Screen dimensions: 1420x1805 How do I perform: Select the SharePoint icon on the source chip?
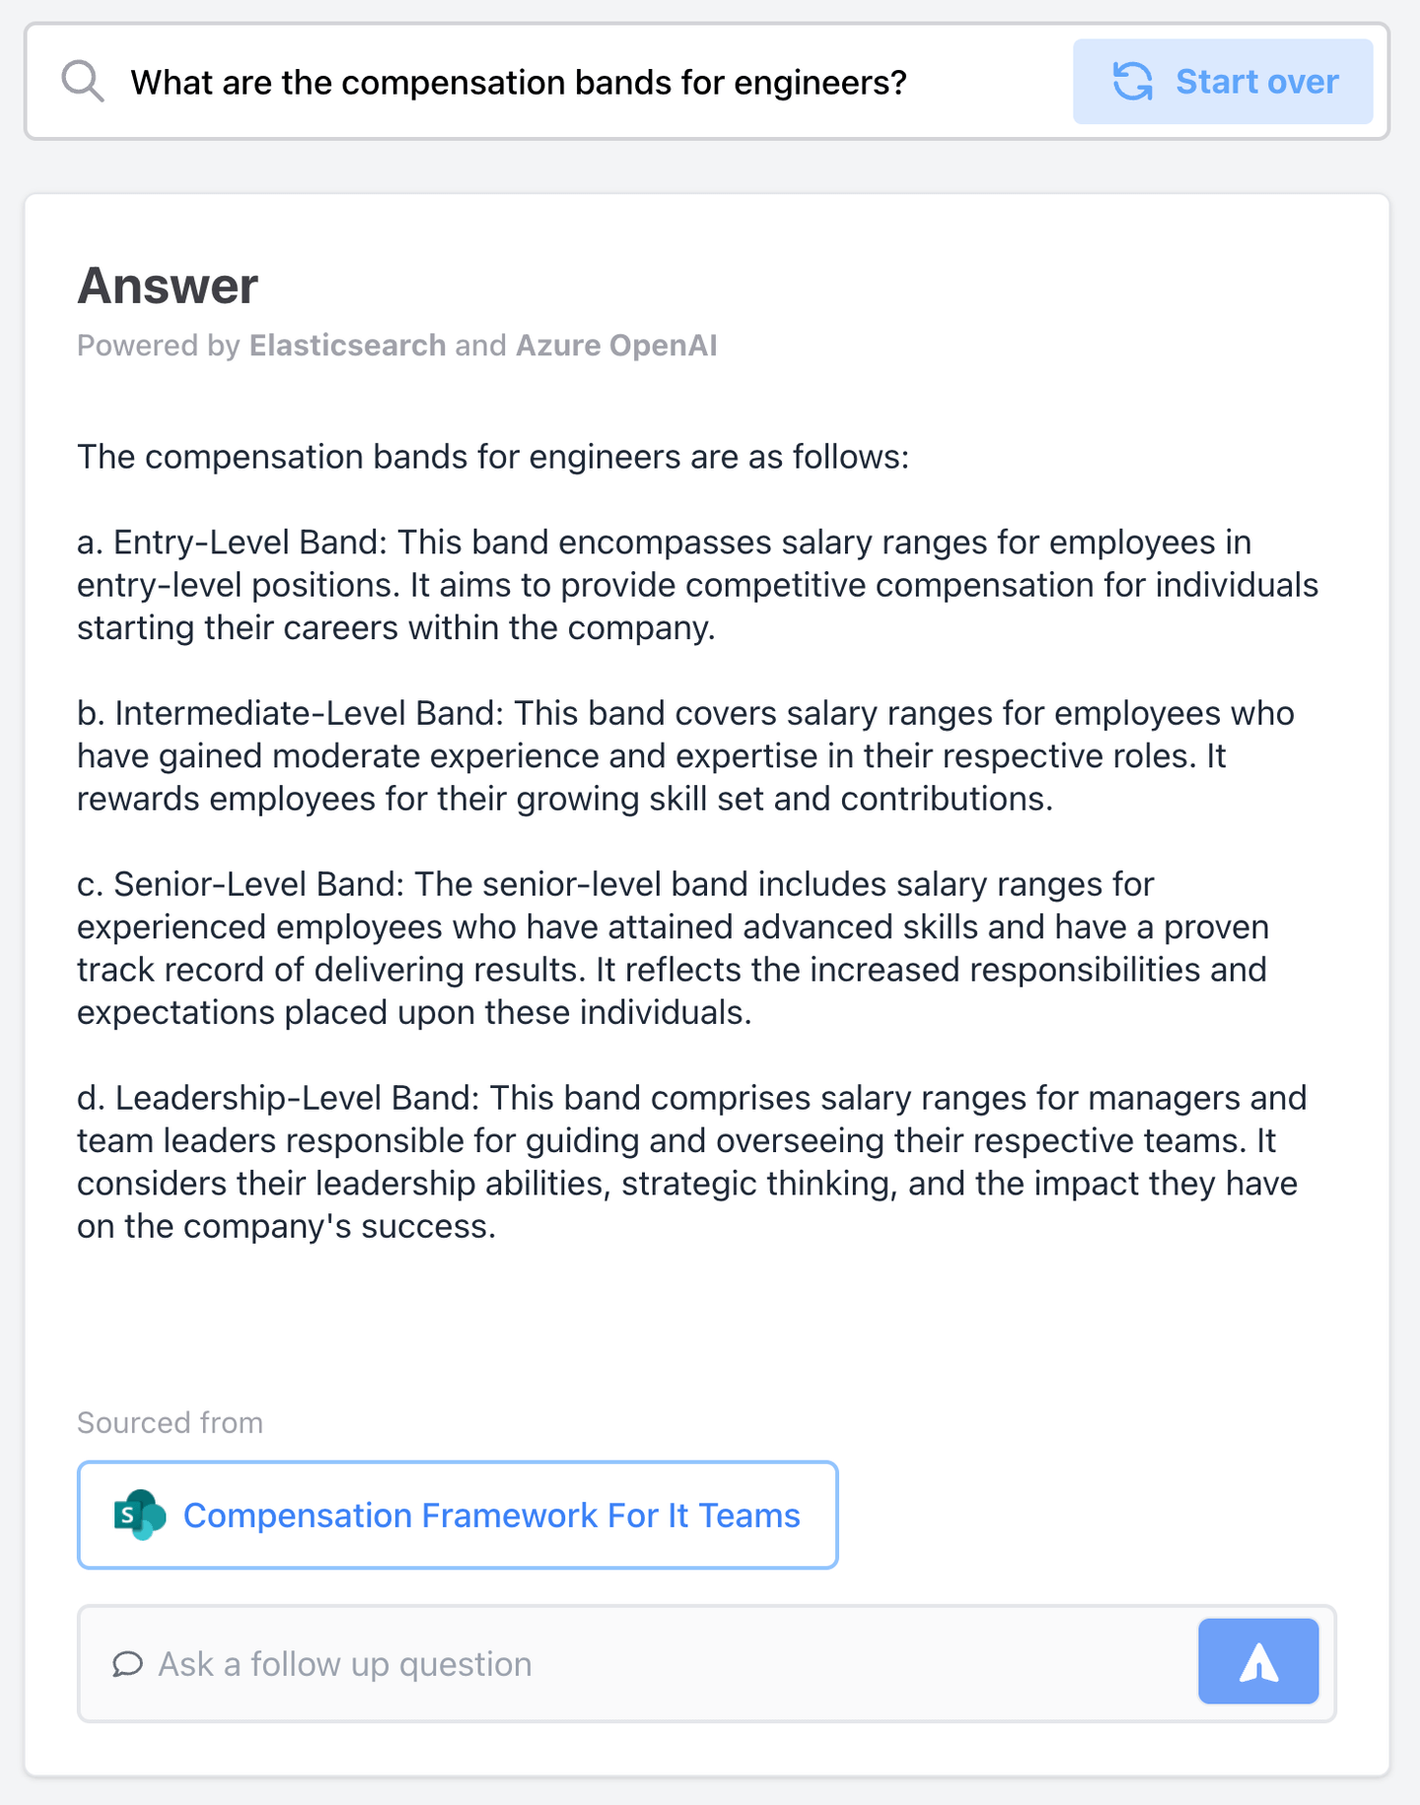[x=138, y=1515]
